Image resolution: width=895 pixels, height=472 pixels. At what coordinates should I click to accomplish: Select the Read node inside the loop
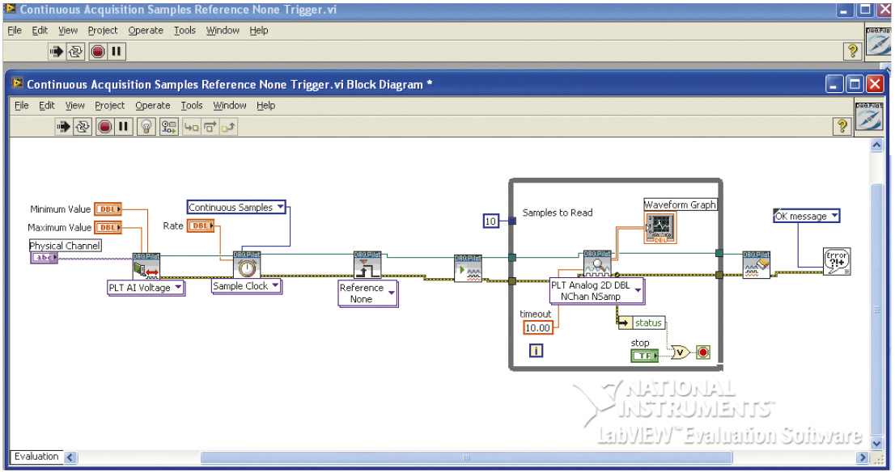(x=597, y=263)
